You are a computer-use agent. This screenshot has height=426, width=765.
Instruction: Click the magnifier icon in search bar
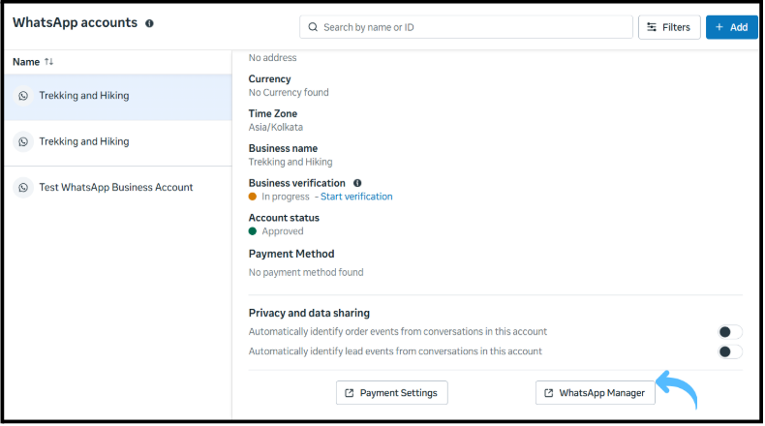[x=313, y=27]
